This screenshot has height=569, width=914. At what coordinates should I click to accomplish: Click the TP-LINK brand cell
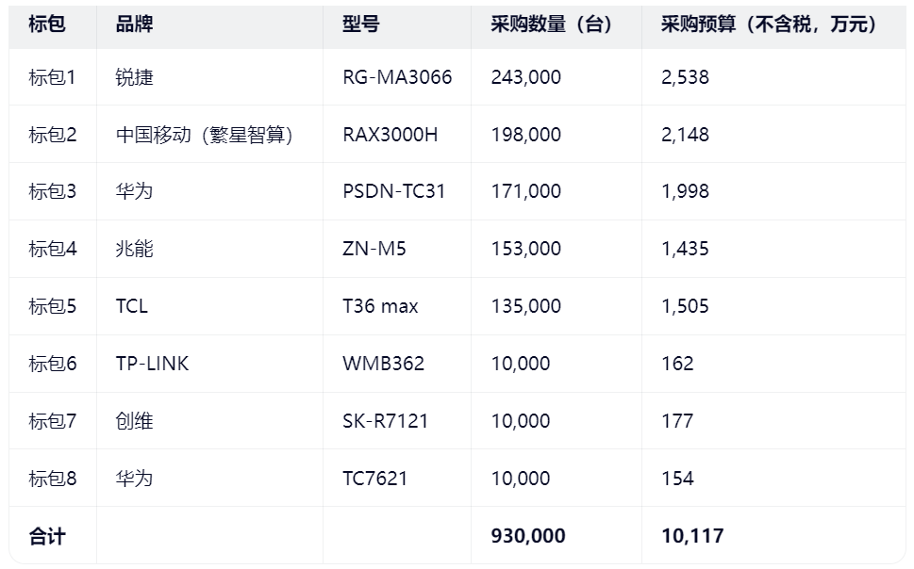152,364
